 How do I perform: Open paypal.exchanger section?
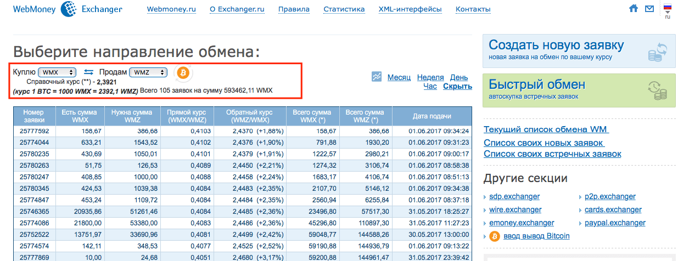pyautogui.click(x=614, y=223)
